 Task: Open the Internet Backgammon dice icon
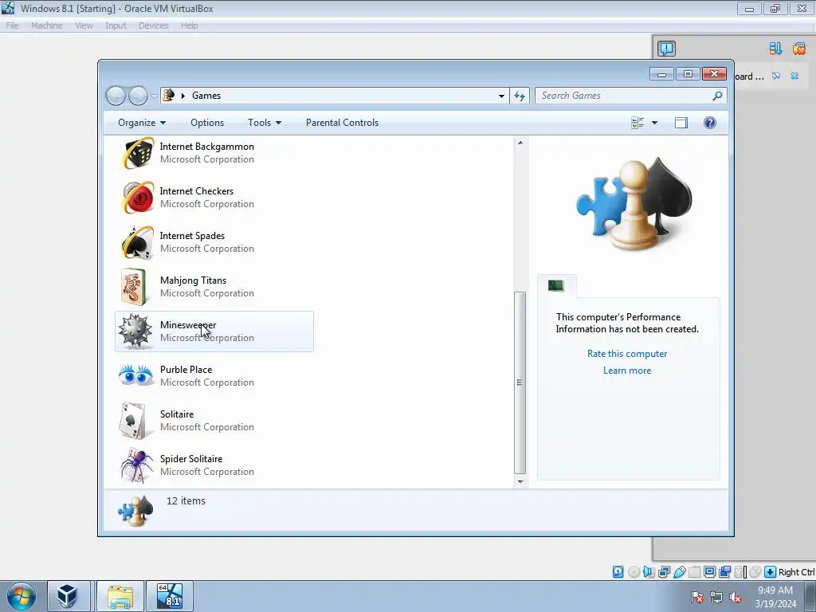(x=137, y=153)
